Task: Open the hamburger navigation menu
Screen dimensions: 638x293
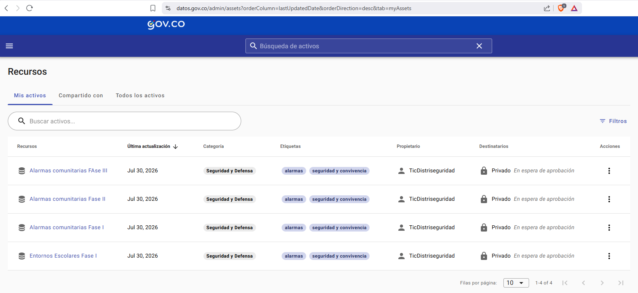Action: 9,46
